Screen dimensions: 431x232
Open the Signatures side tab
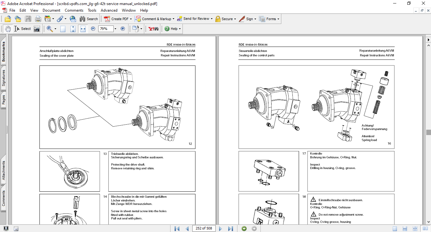click(3, 78)
